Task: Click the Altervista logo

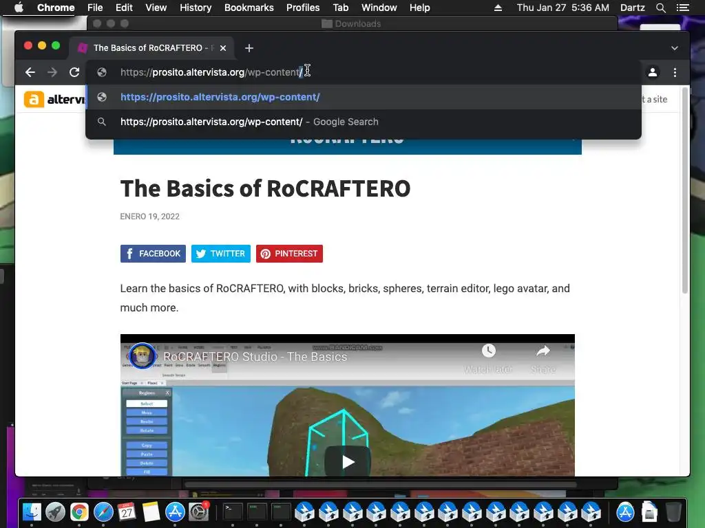Action: point(54,99)
